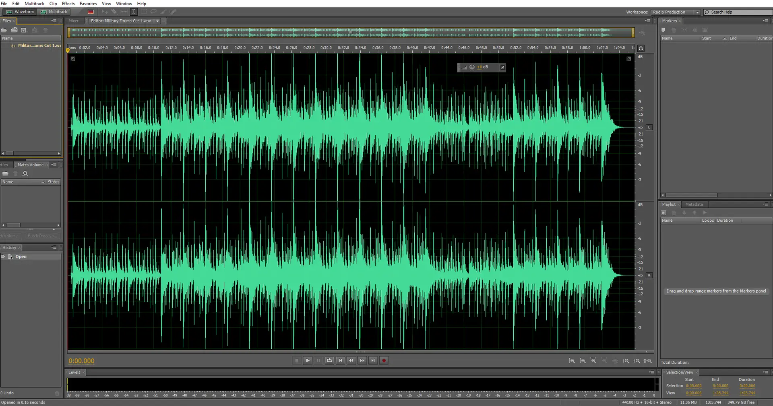Open the Editor file selection dropdown arrow

tap(157, 21)
